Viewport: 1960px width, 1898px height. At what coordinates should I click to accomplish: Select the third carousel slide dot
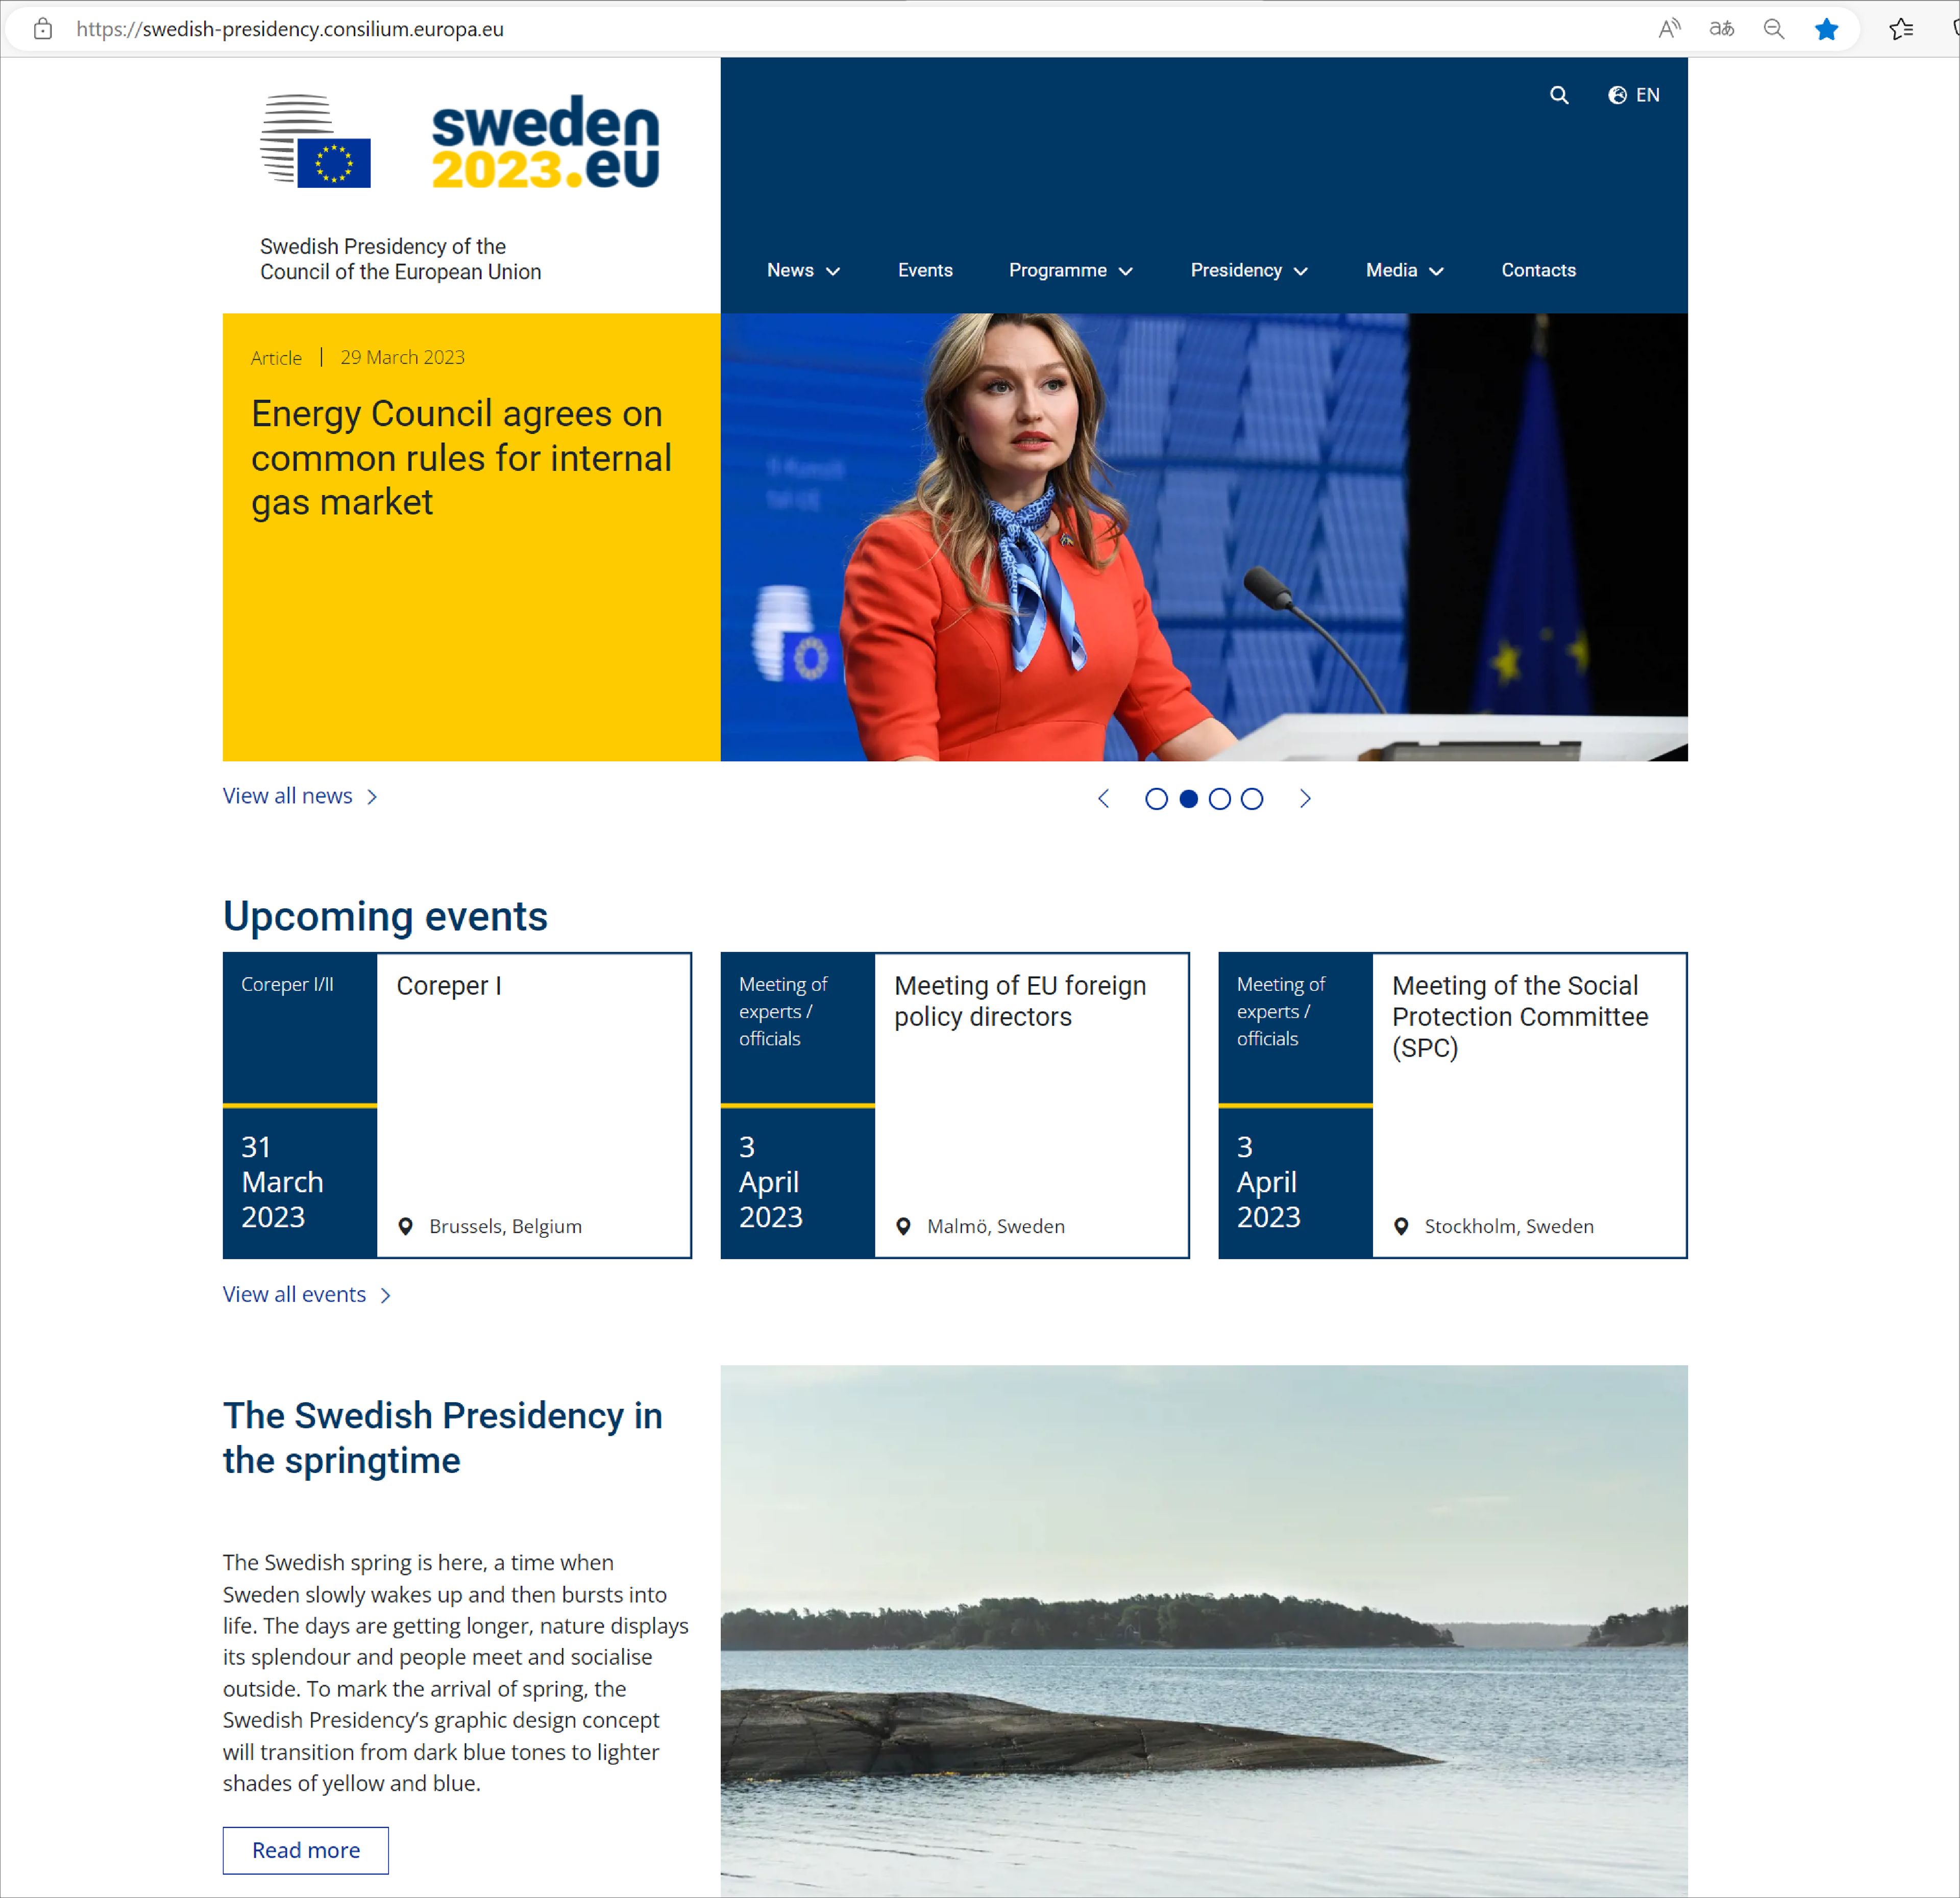[x=1220, y=798]
